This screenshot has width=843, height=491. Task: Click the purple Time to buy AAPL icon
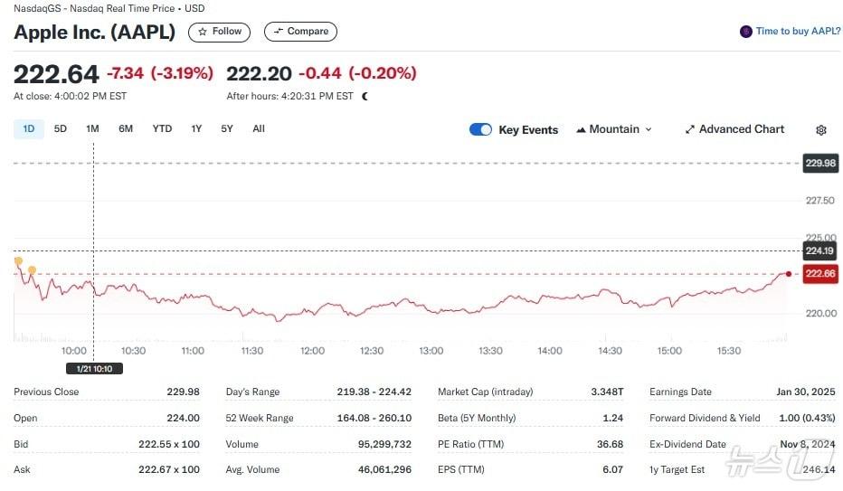pyautogui.click(x=746, y=32)
